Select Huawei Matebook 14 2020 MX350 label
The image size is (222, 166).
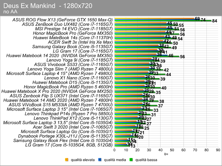click(60, 56)
